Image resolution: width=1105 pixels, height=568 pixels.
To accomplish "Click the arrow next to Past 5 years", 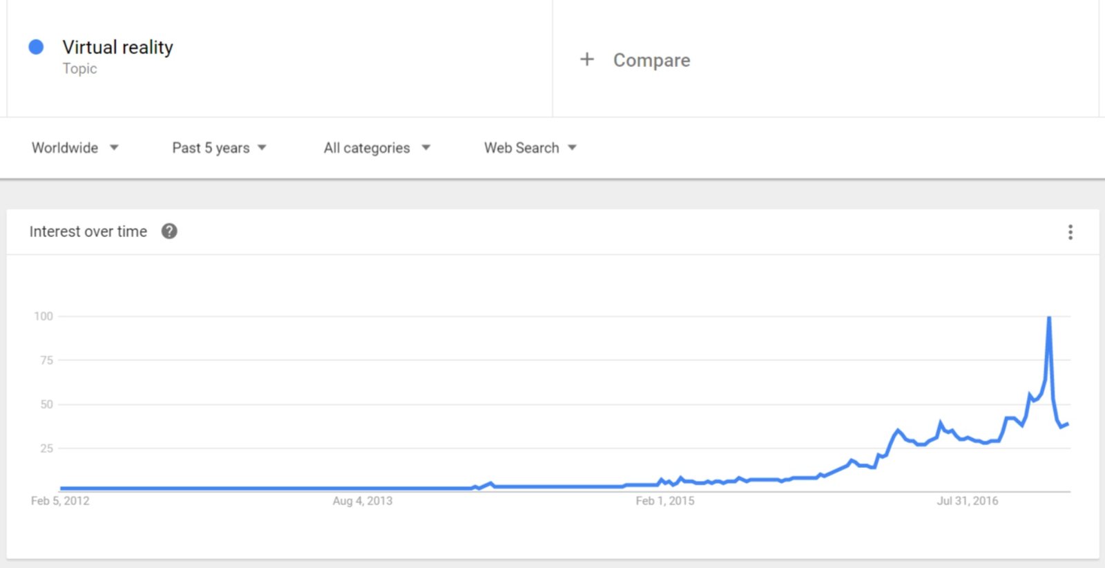I will click(x=262, y=147).
